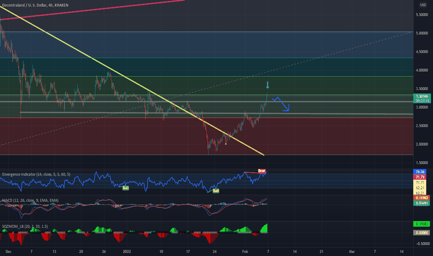This screenshot has height=256, width=433.
Task: Click the orange 0.11982 MACD value tag
Action: coord(421,198)
